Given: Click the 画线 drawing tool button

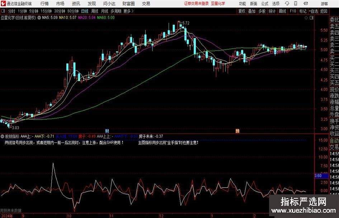Looking at the screenshot, I should [282, 11].
